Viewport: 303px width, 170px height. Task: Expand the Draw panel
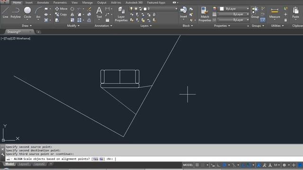[x=27, y=25]
